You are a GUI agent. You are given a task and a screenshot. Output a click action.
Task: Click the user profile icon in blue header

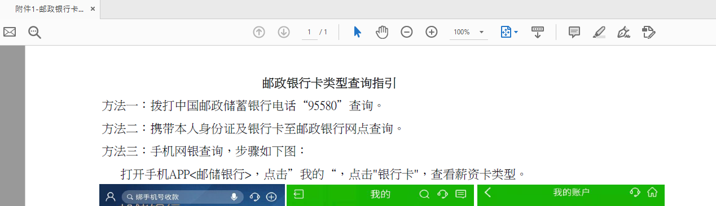[111, 196]
